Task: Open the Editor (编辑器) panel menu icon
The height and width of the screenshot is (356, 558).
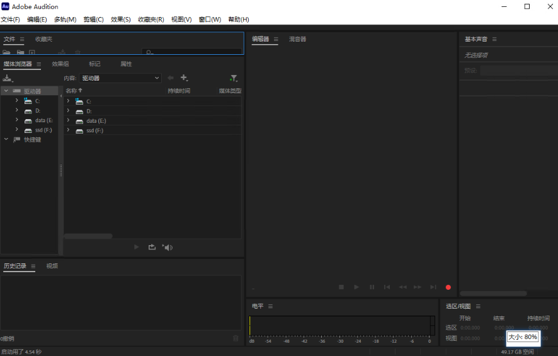Action: [276, 39]
